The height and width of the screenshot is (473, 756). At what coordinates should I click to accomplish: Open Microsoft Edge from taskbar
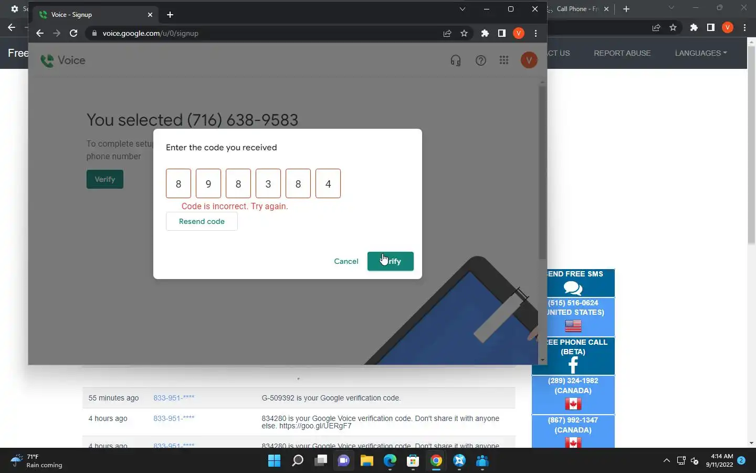click(390, 461)
